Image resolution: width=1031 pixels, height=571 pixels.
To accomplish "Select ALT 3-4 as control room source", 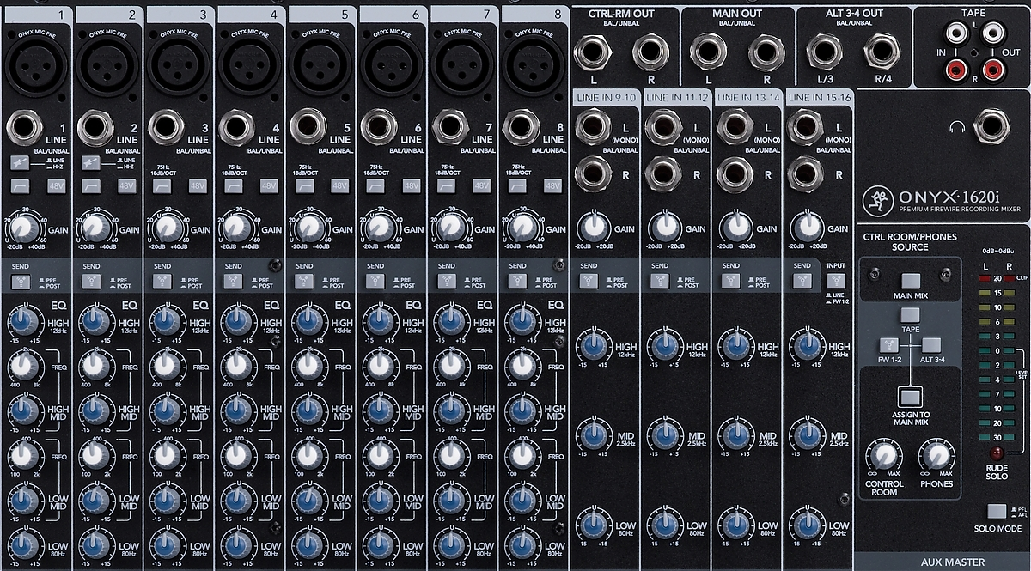I will point(931,345).
